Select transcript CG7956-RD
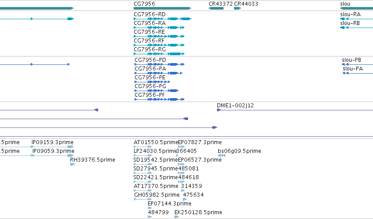The width and height of the screenshot is (373, 219). [162, 19]
